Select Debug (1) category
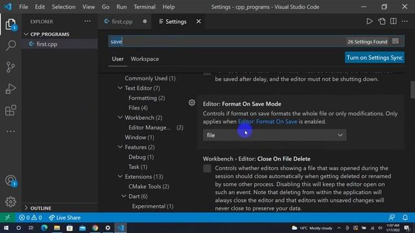Screen dimensions: 415x233 pos(141,157)
